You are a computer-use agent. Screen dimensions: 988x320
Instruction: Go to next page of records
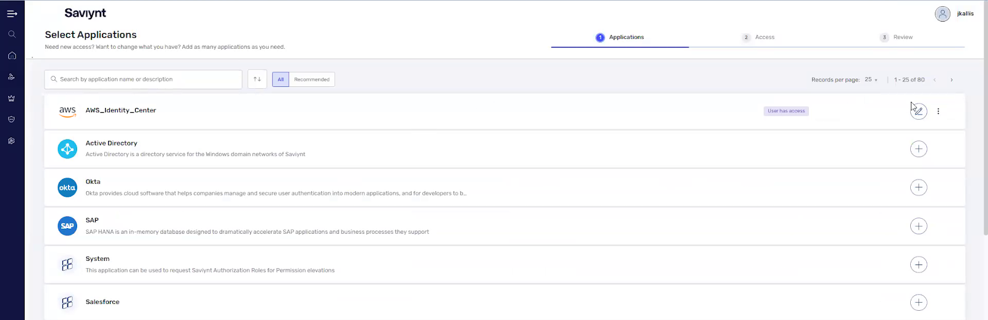[952, 80]
